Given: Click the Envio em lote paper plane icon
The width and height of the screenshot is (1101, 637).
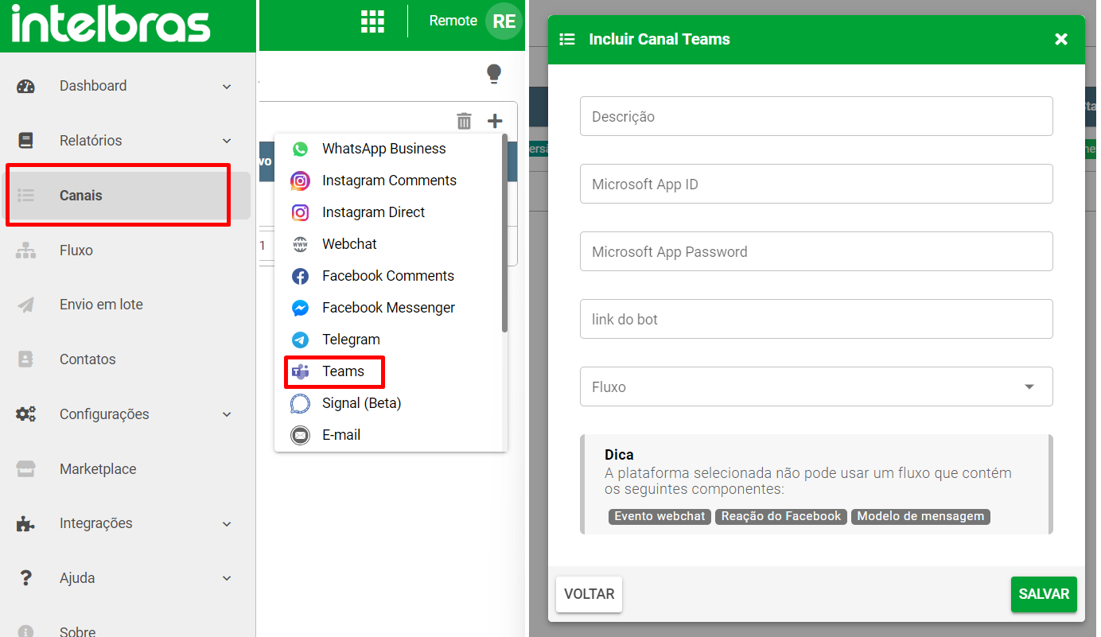Looking at the screenshot, I should 26,305.
